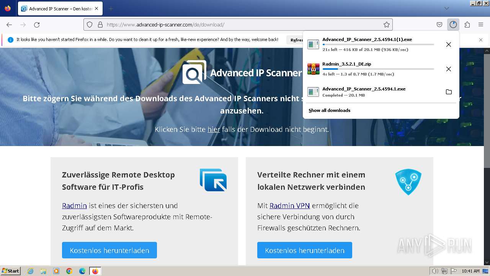
Task: Toggle the downloads panel button
Action: pos(453,25)
